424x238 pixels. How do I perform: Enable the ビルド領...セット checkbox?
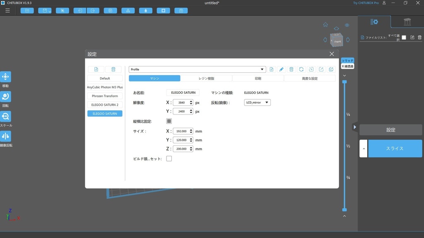pyautogui.click(x=169, y=159)
